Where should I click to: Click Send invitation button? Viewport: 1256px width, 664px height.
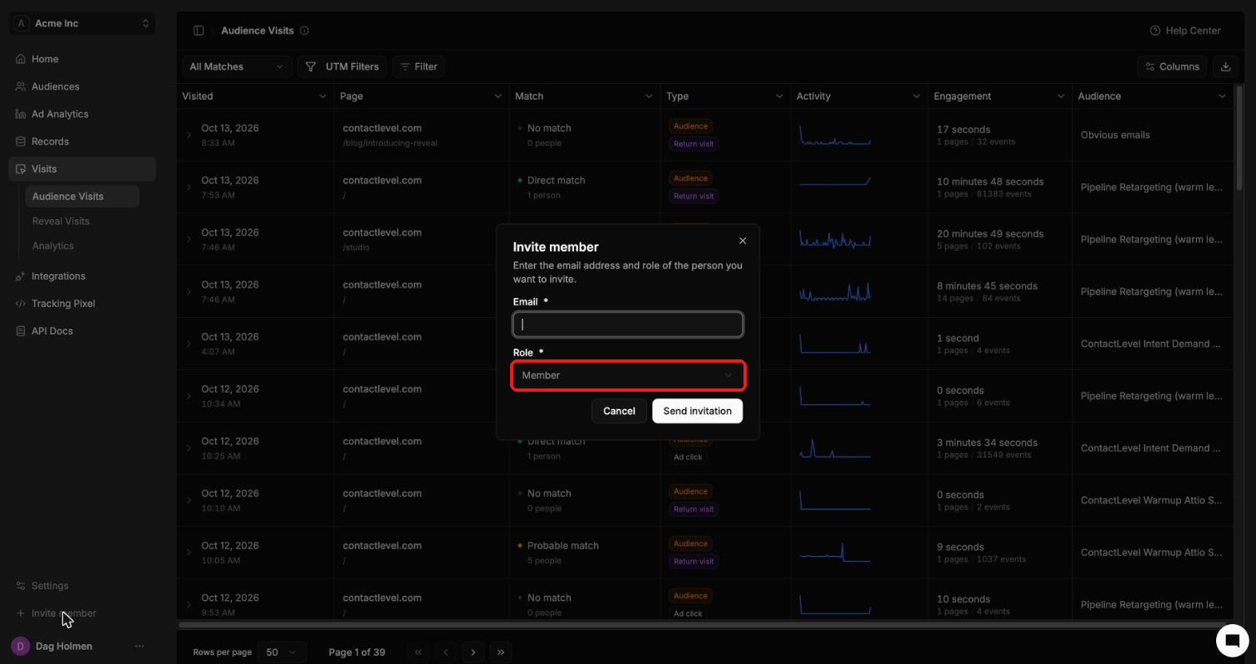pos(697,411)
